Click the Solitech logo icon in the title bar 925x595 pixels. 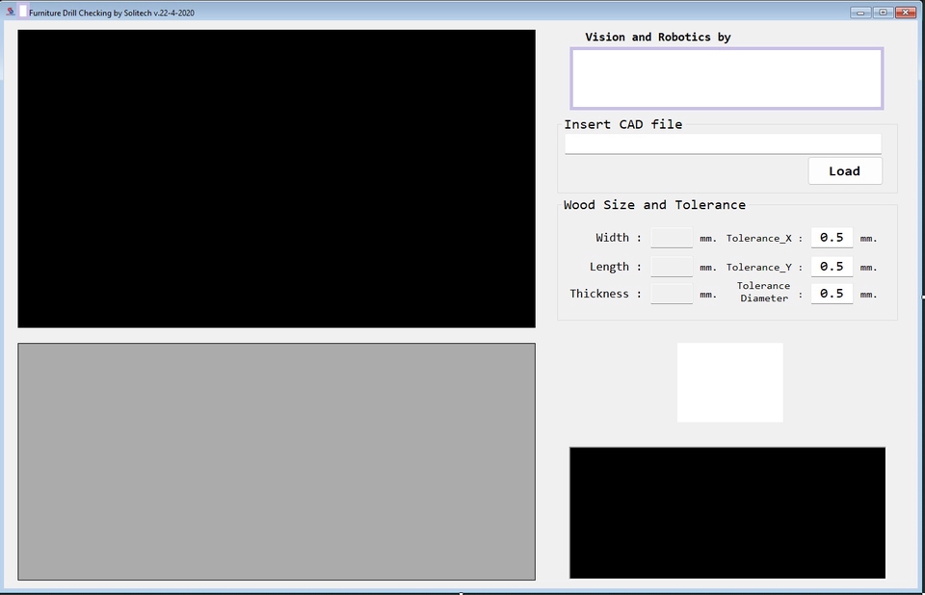[x=10, y=13]
